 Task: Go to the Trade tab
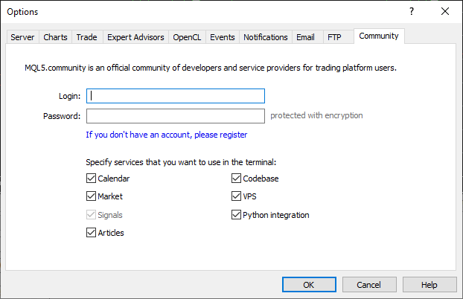click(x=86, y=37)
